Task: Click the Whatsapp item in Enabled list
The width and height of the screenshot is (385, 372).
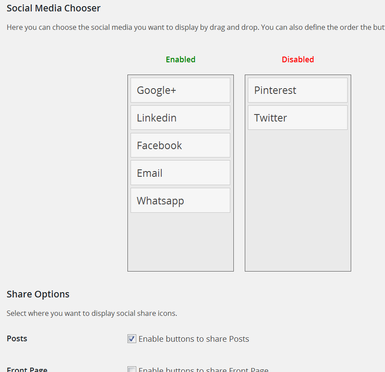Action: click(x=180, y=200)
